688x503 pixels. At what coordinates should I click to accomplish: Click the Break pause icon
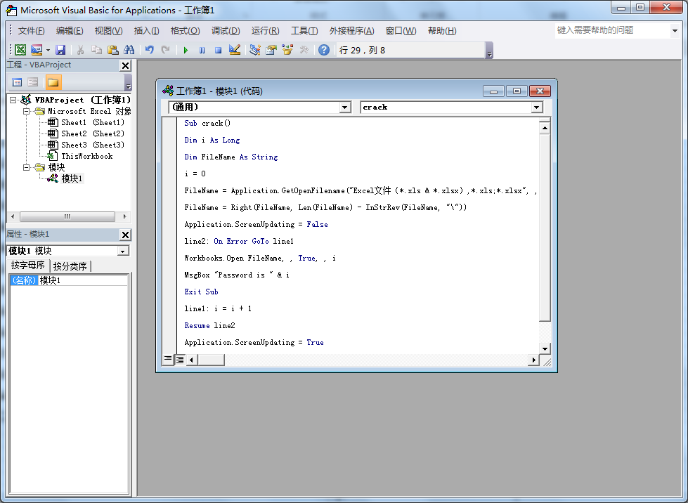(x=202, y=50)
